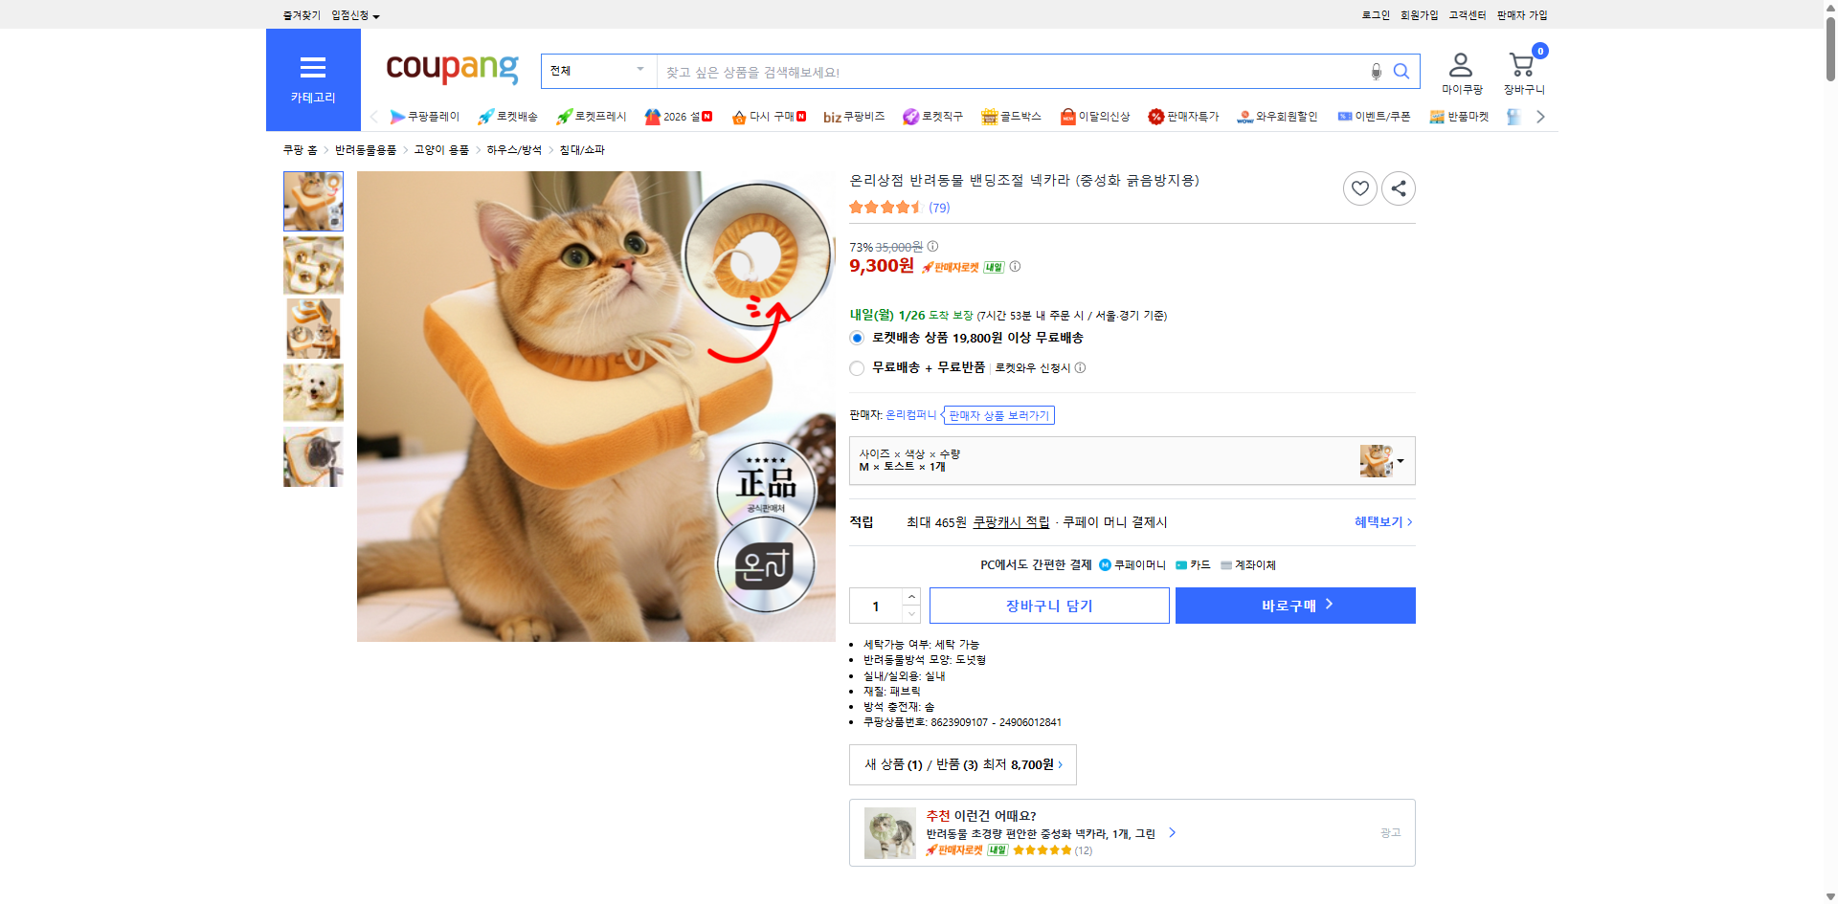Image resolution: width=1838 pixels, height=904 pixels.
Task: Open the size and color option selector
Action: [1132, 460]
